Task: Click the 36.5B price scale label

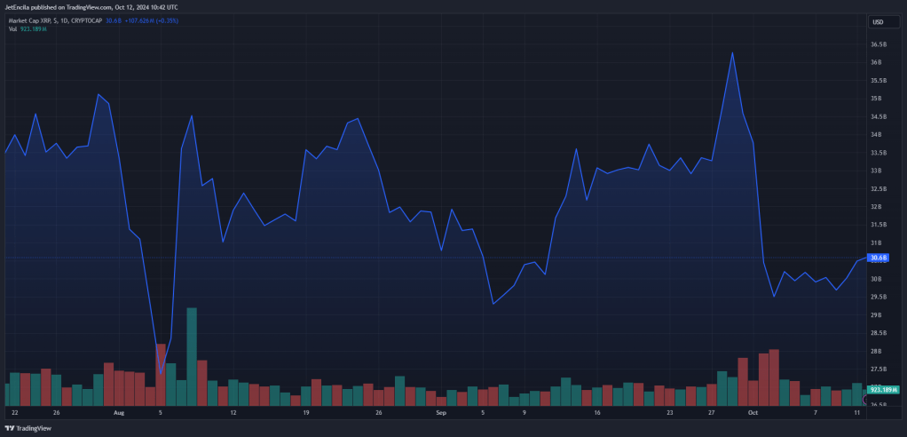Action: [x=879, y=44]
